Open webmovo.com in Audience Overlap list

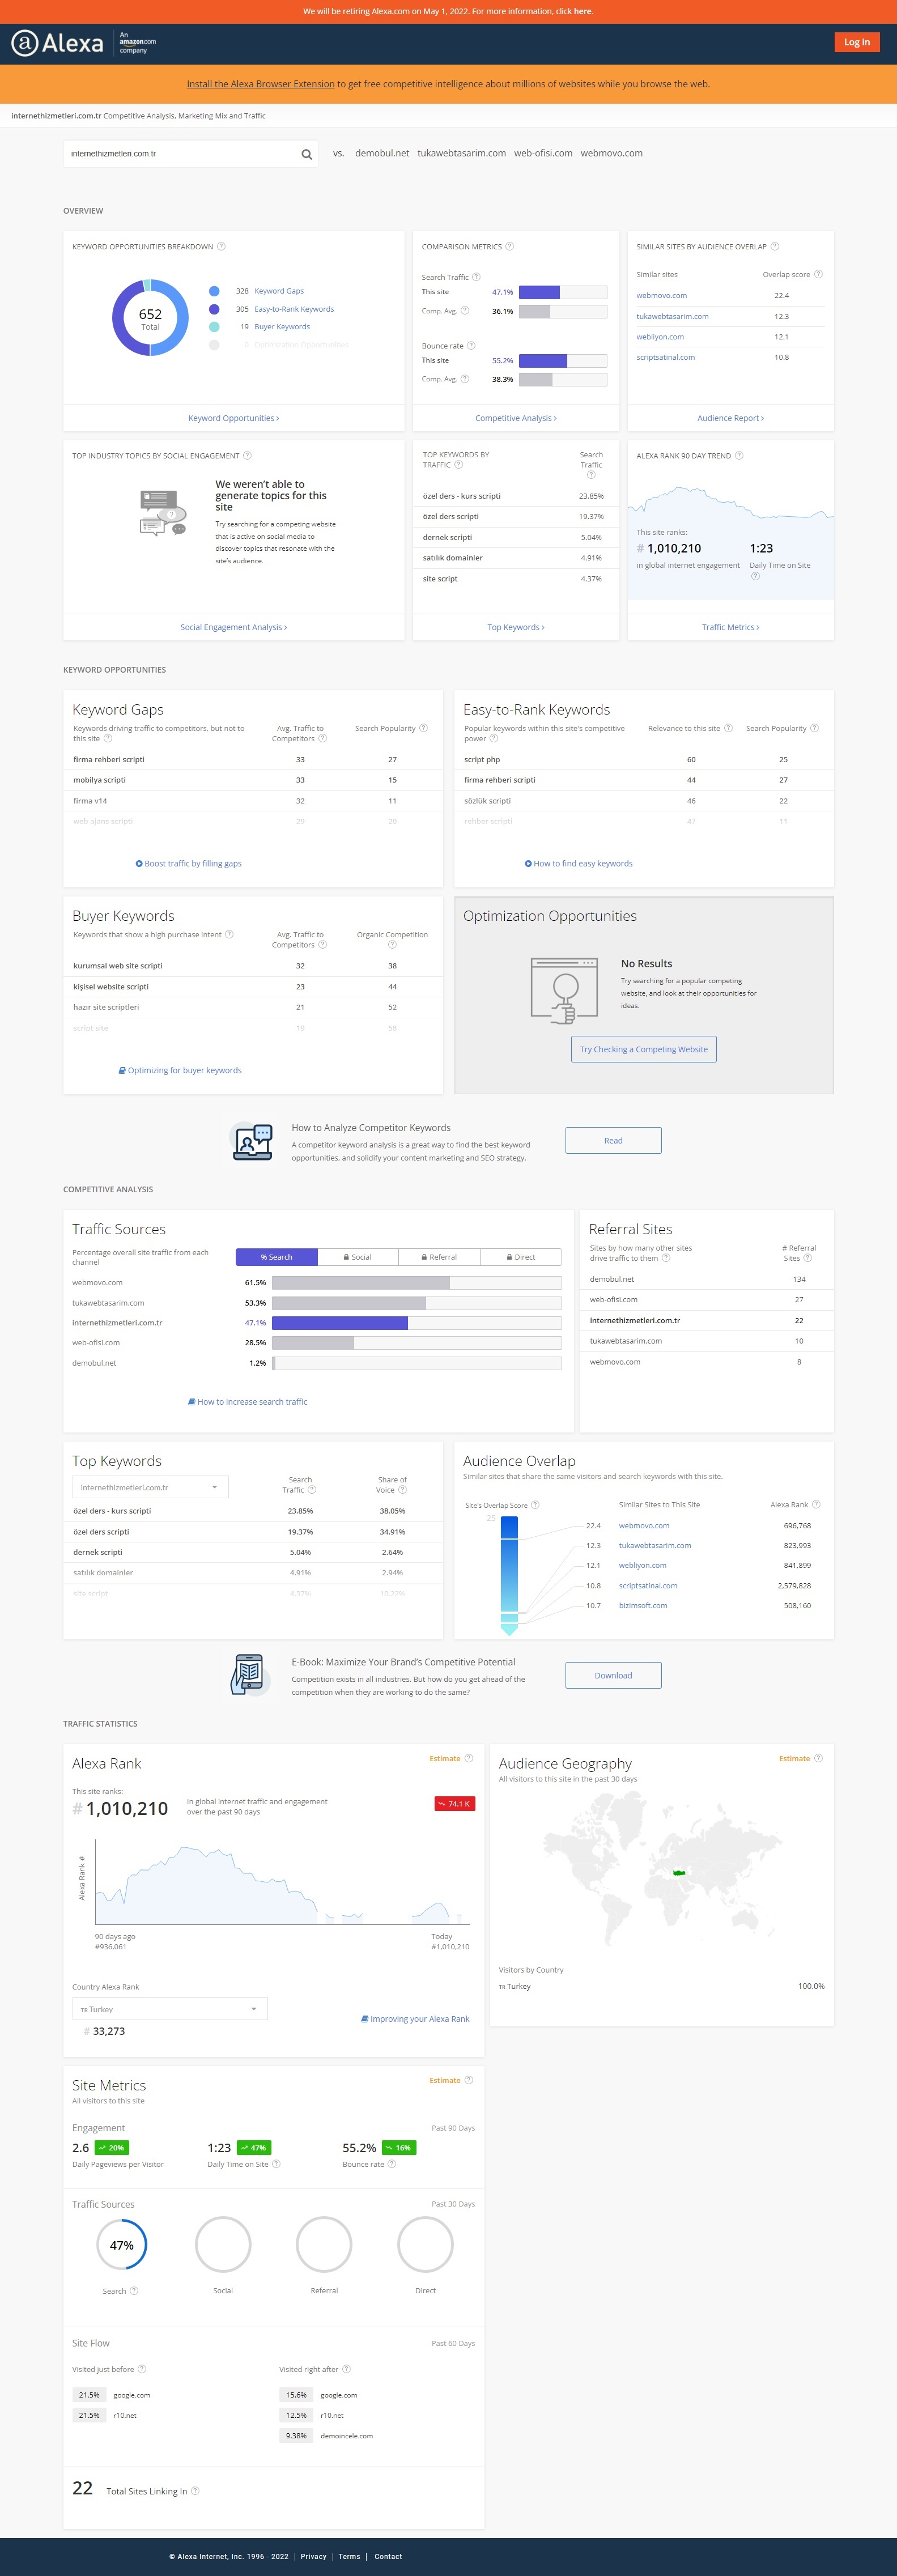click(644, 1525)
